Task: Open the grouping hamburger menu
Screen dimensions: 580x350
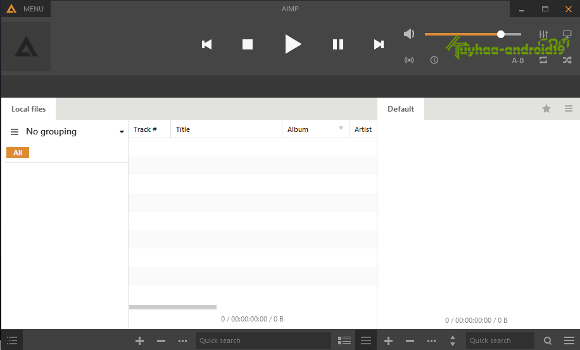Action: (15, 132)
